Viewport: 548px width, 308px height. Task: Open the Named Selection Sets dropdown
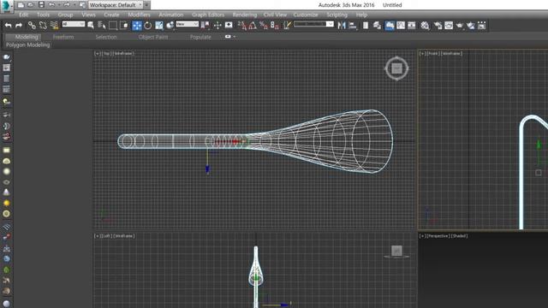coord(314,24)
